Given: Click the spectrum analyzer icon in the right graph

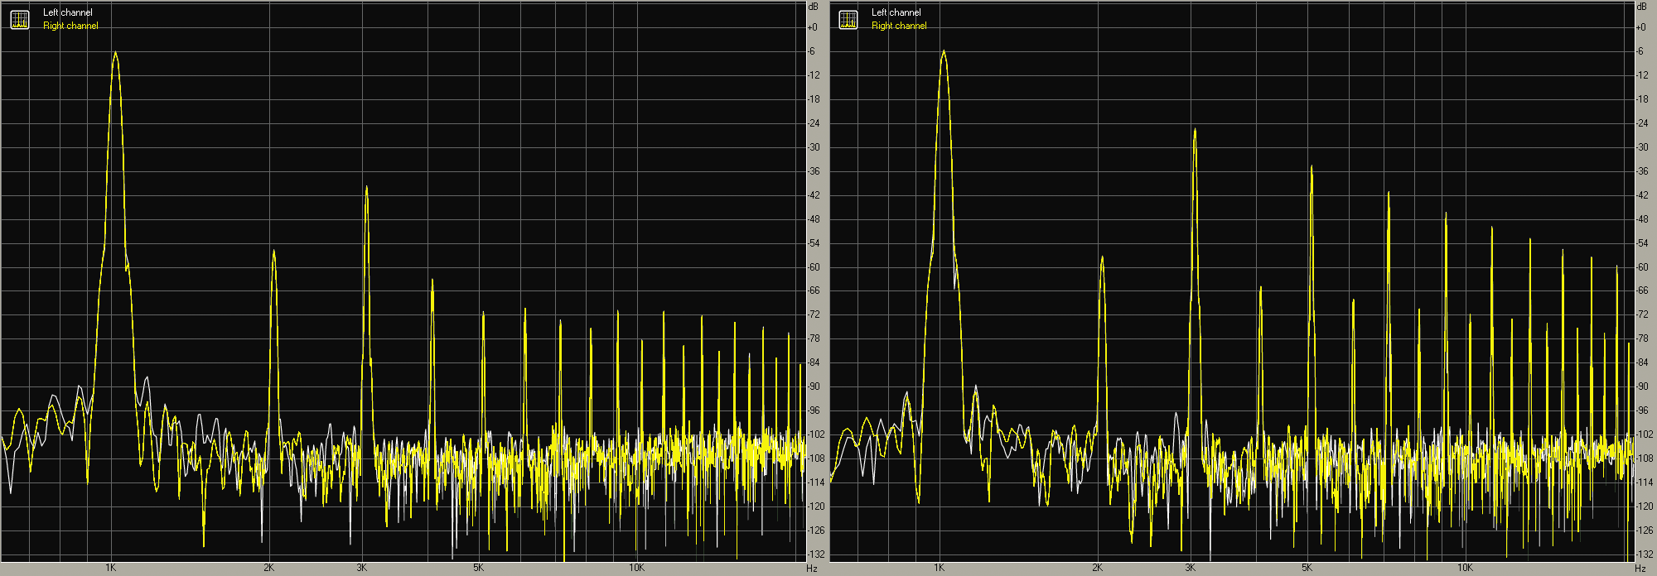Looking at the screenshot, I should coord(848,19).
